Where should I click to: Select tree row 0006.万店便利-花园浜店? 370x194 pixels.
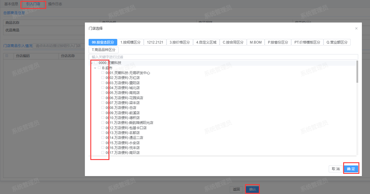pyautogui.click(x=124, y=98)
